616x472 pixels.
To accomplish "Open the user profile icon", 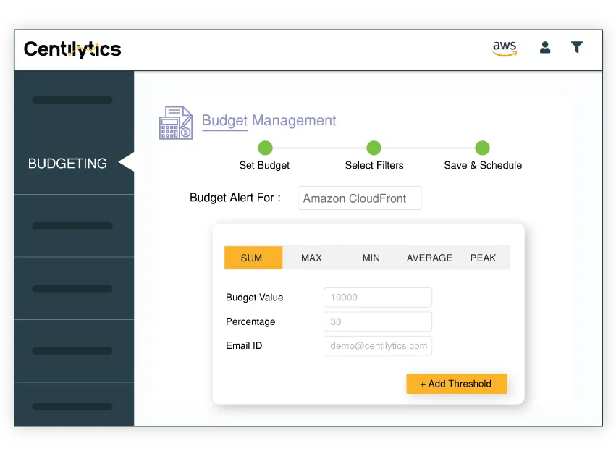I will [545, 48].
